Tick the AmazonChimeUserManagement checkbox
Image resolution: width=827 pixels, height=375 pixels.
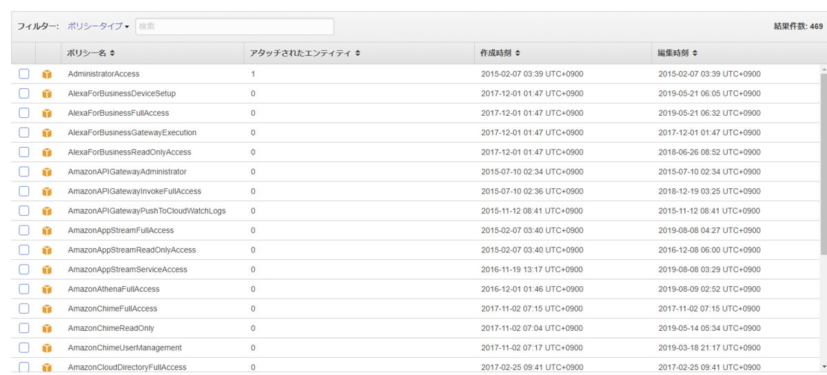point(24,347)
